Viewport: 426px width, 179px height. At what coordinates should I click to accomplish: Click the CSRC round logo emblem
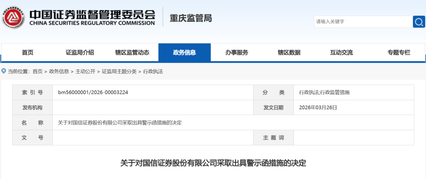click(x=13, y=17)
